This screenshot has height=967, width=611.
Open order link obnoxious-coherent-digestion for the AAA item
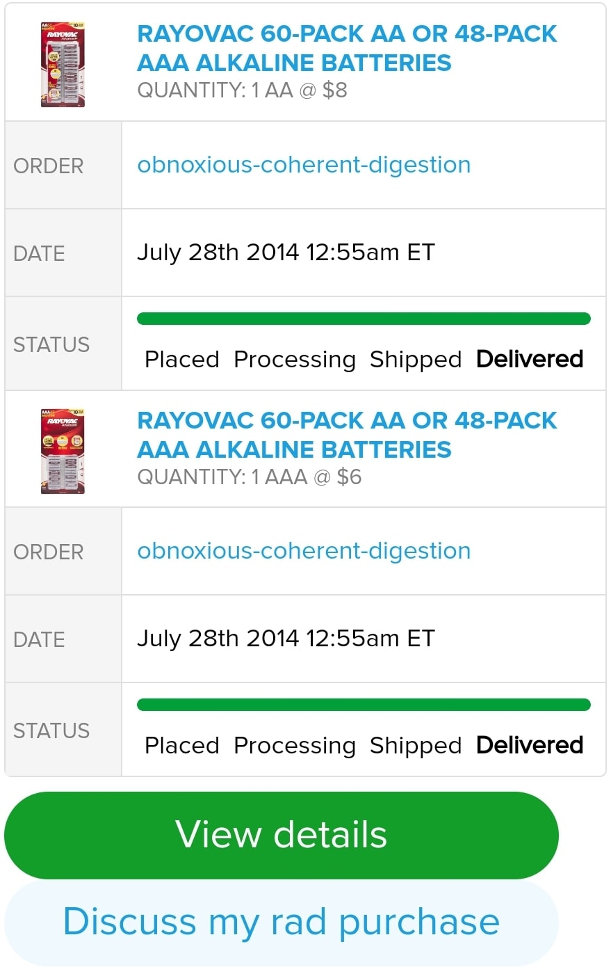(x=304, y=551)
